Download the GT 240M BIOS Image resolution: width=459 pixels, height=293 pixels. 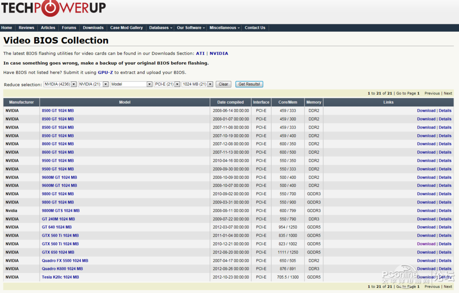pyautogui.click(x=426, y=219)
